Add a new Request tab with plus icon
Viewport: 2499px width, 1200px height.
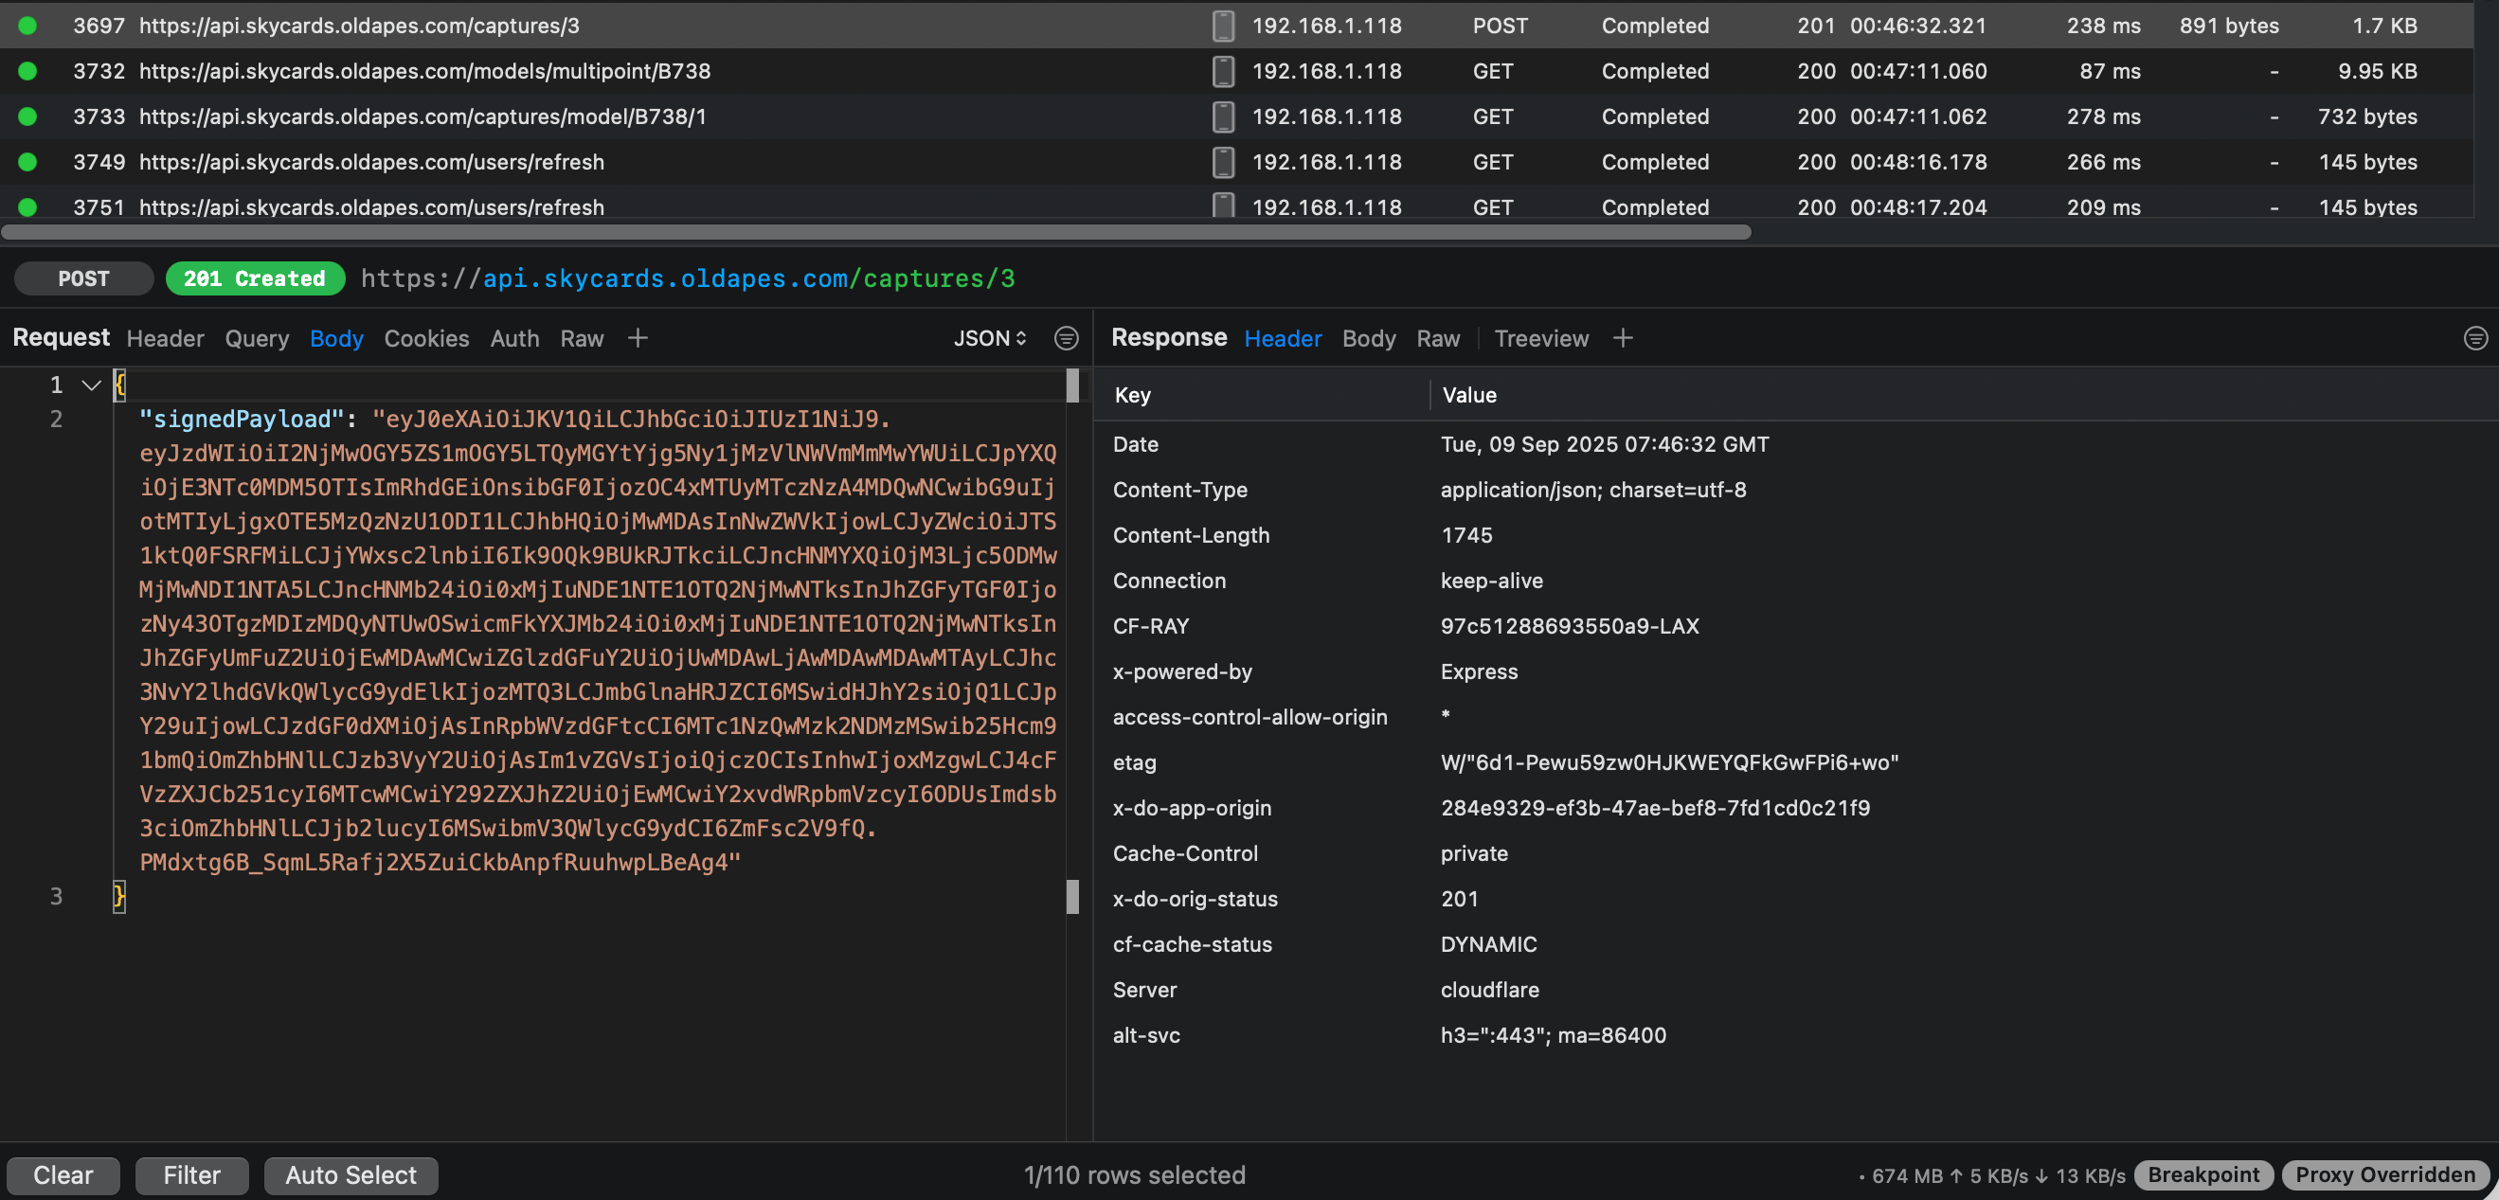point(638,337)
